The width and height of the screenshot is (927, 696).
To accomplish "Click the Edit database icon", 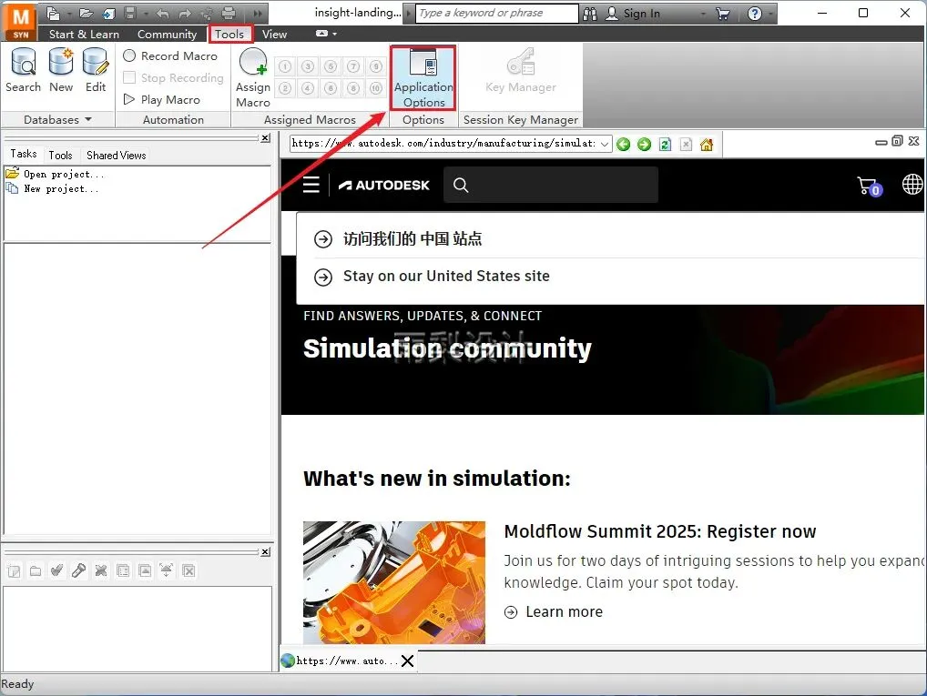I will coord(96,70).
